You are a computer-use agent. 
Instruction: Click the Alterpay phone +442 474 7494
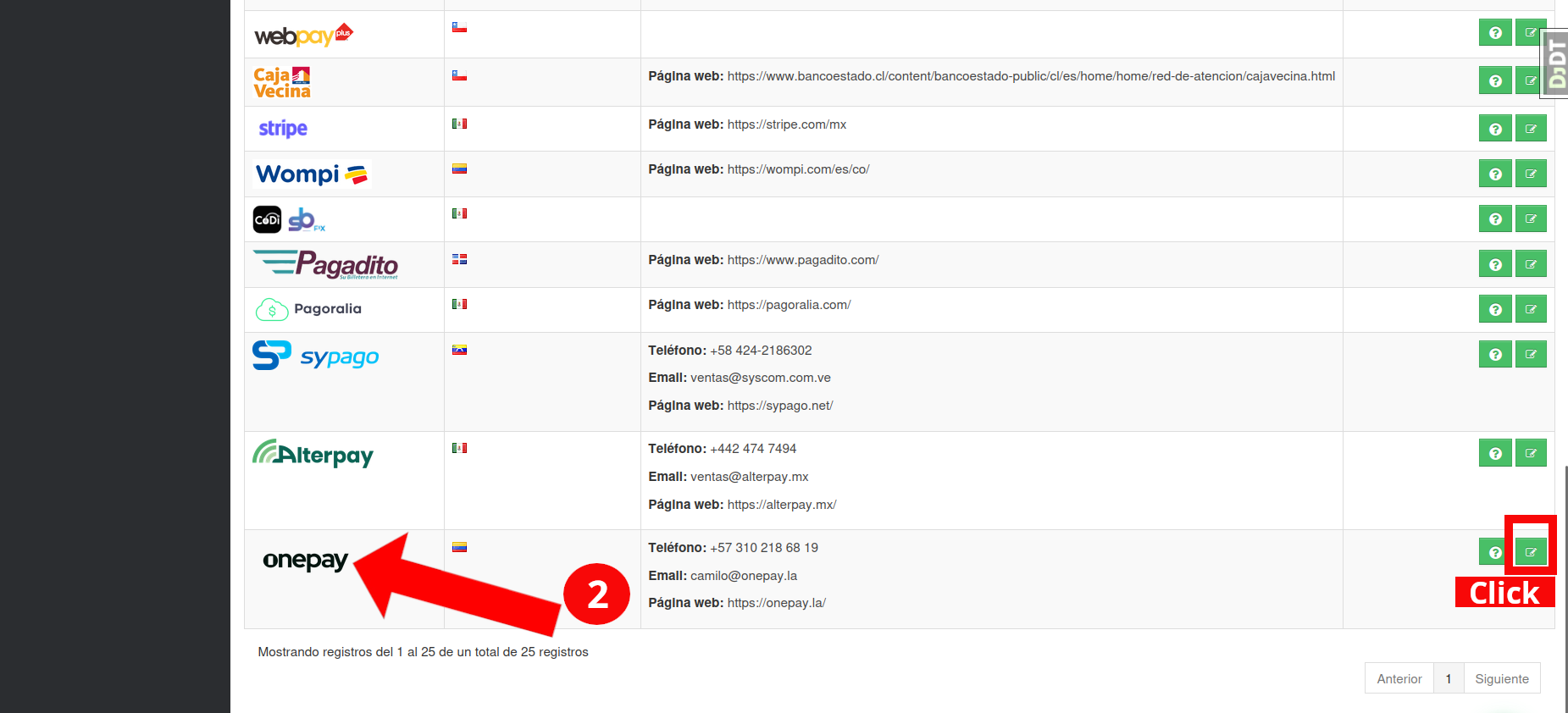(x=753, y=449)
